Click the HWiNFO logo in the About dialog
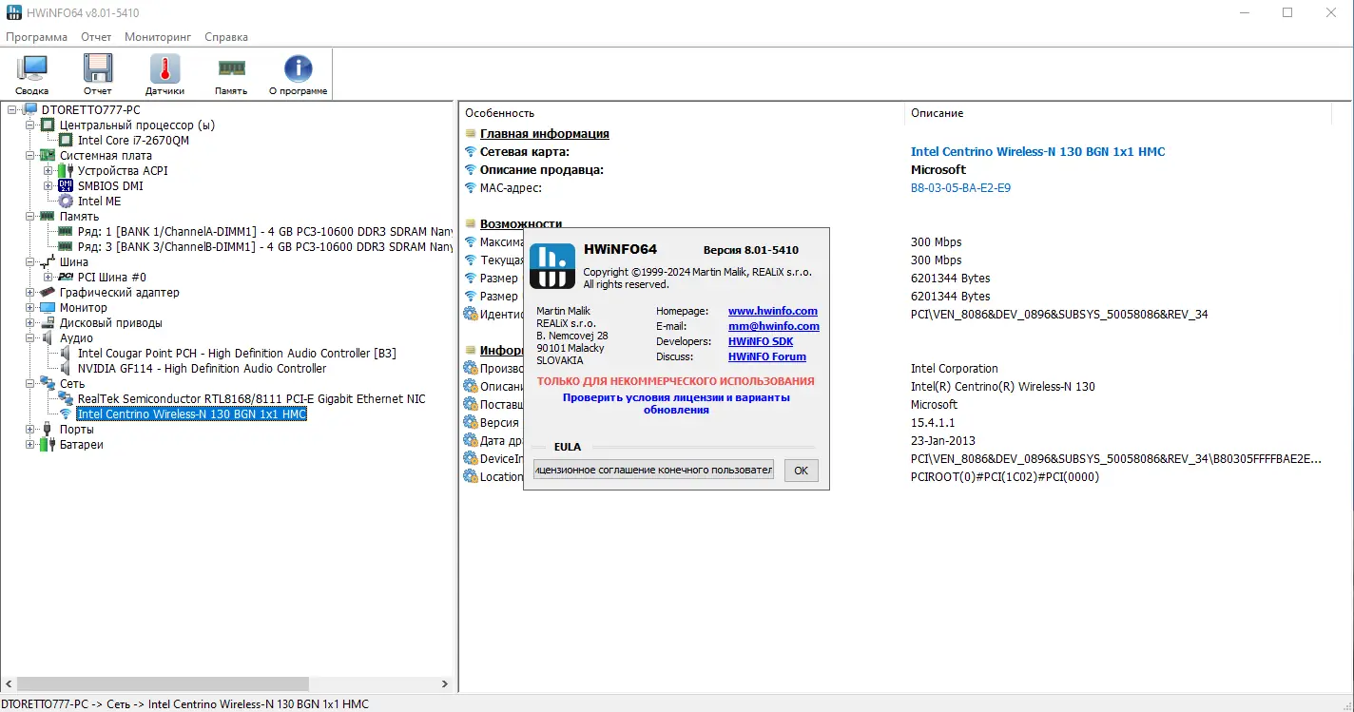The height and width of the screenshot is (712, 1354). pyautogui.click(x=552, y=266)
